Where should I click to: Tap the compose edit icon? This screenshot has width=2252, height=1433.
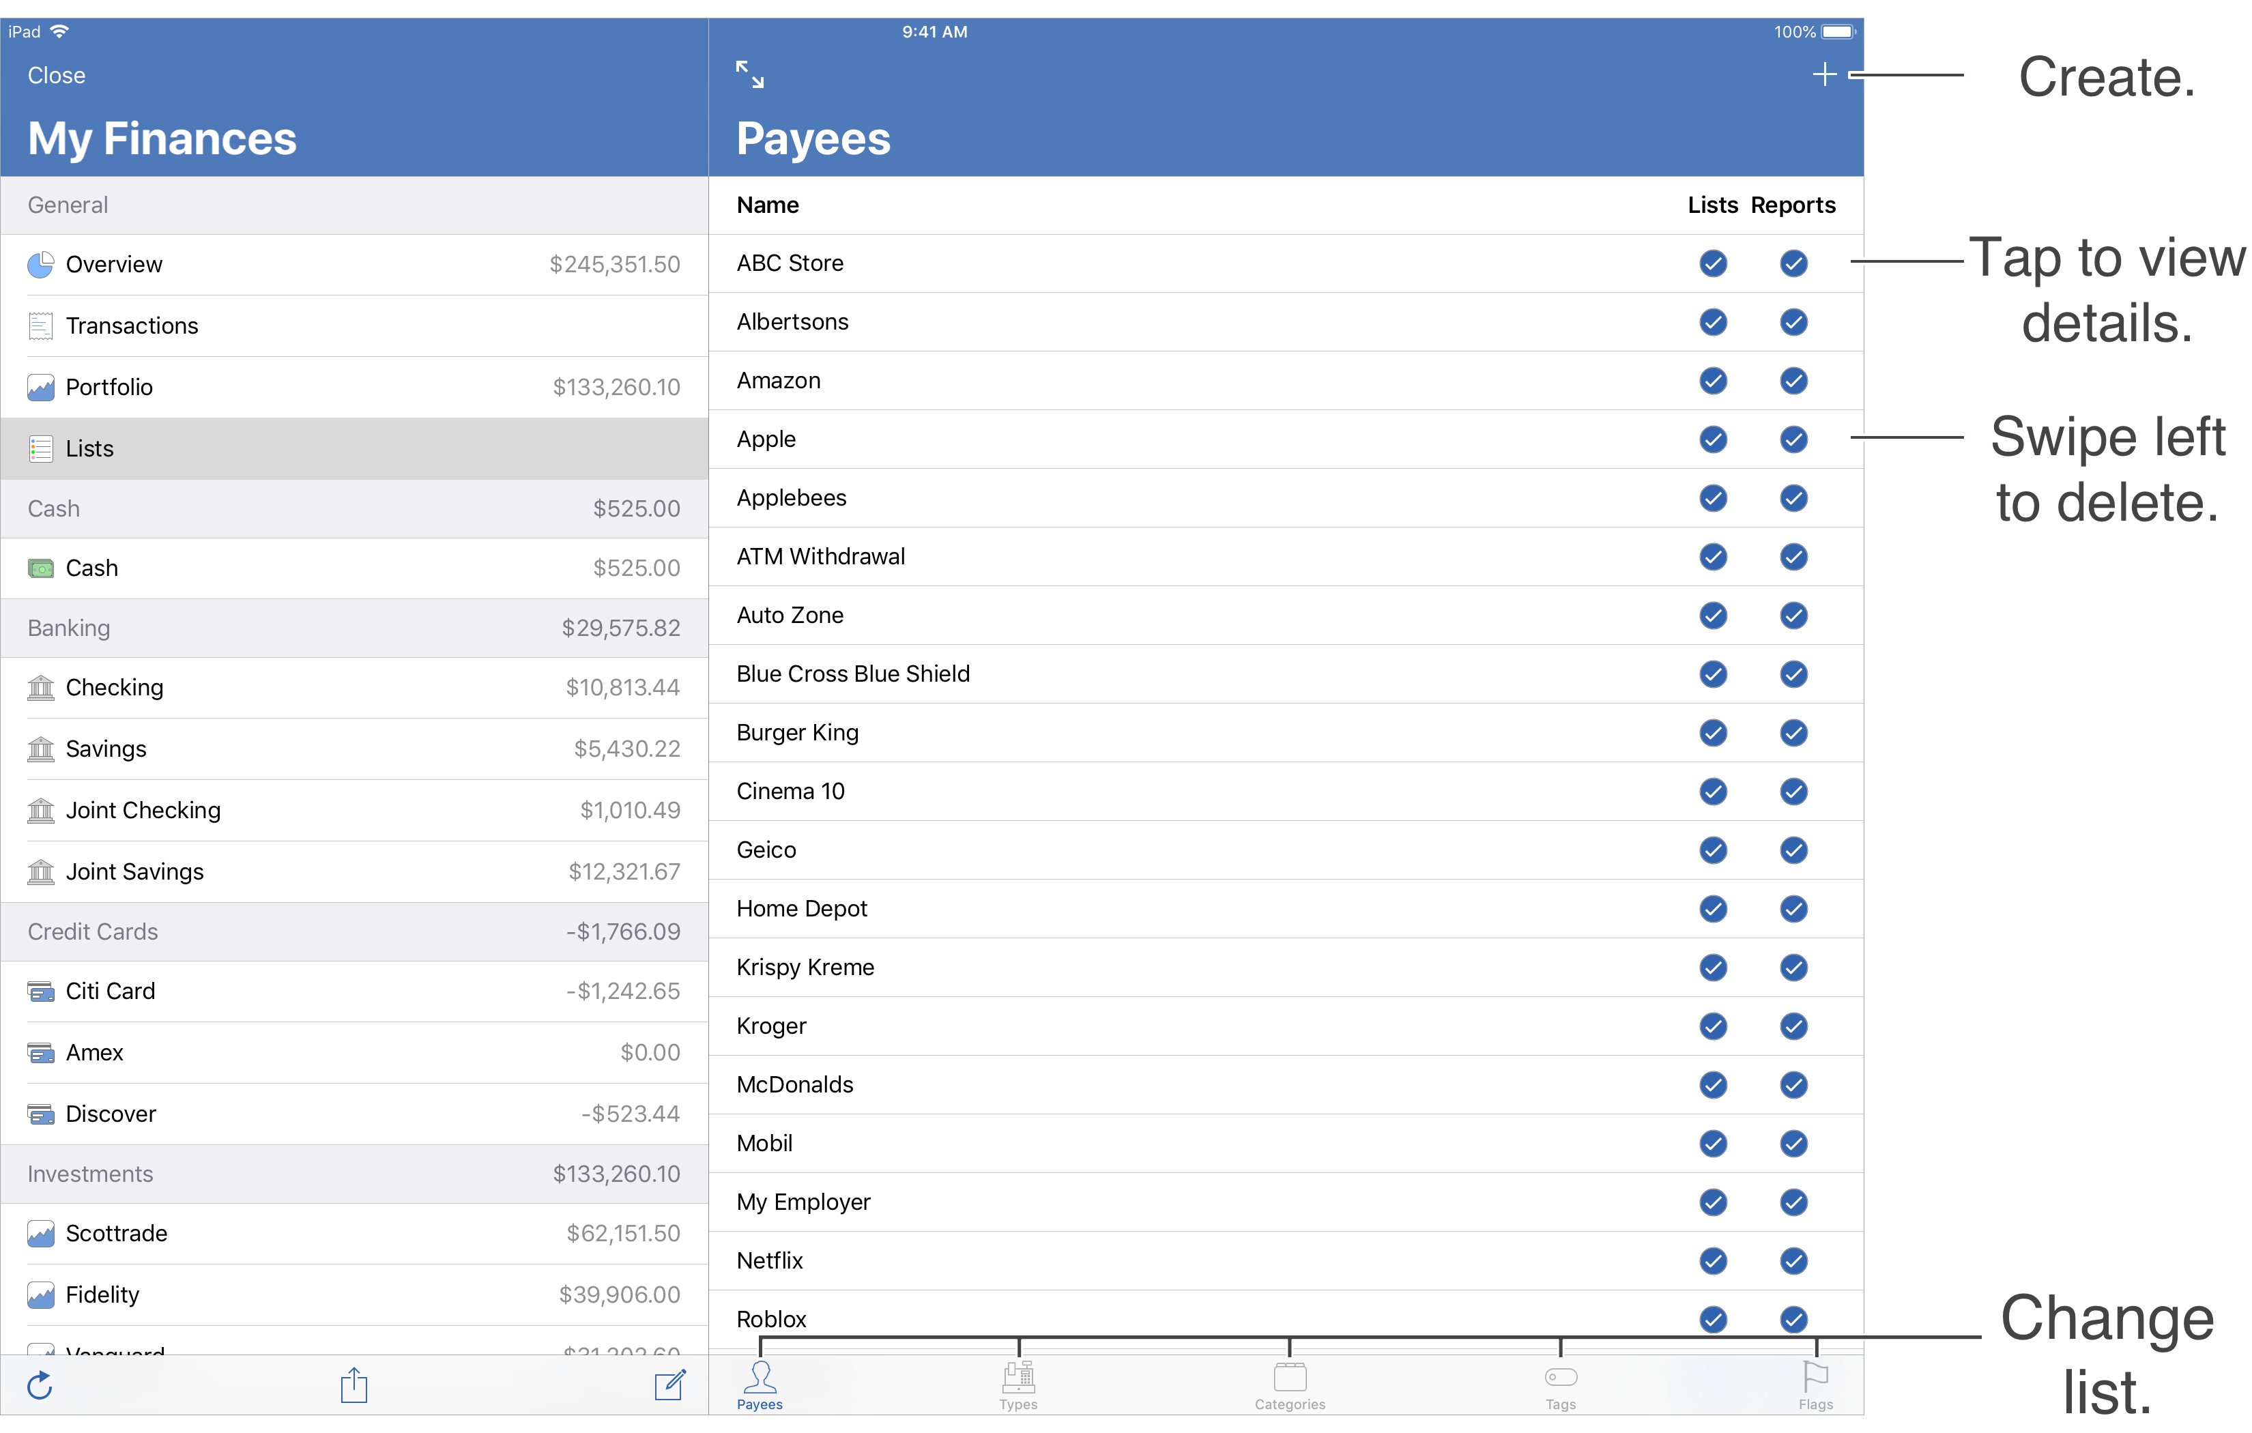click(669, 1385)
